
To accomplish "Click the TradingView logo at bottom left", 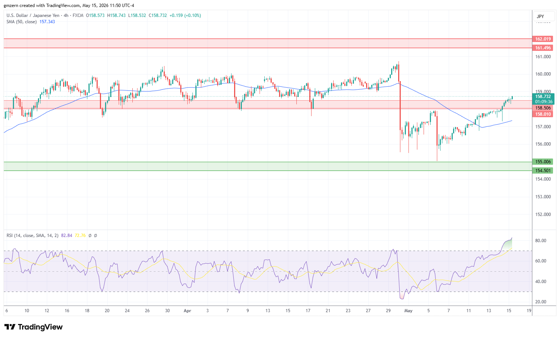I will pyautogui.click(x=33, y=327).
